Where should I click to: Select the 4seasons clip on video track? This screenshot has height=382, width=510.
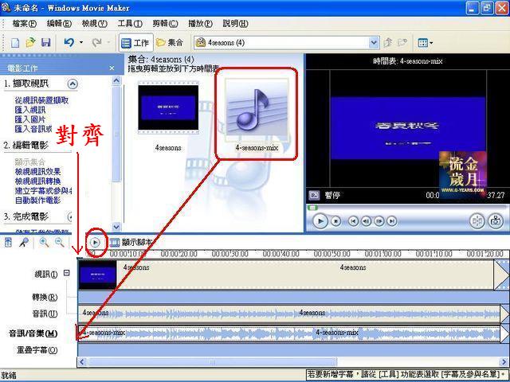pos(286,275)
